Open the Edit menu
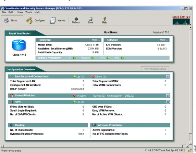Screen dimensions: 196x153 [x=11, y=12]
